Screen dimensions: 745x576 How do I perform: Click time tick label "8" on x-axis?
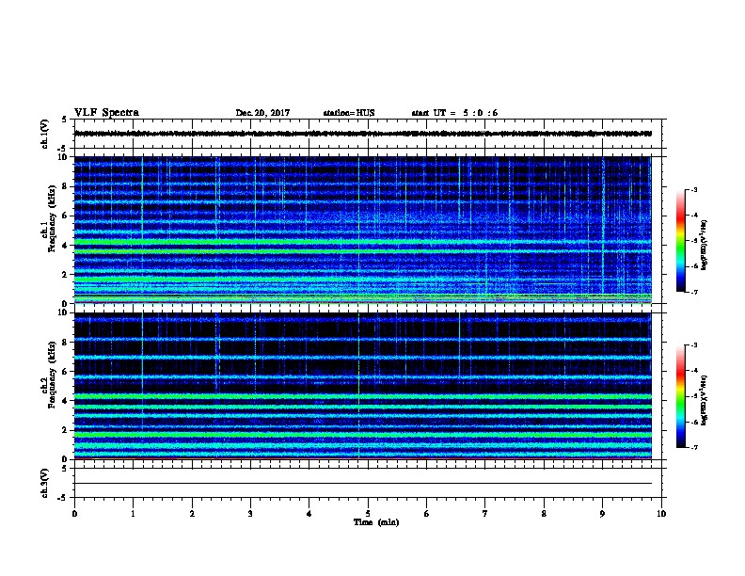coord(544,513)
